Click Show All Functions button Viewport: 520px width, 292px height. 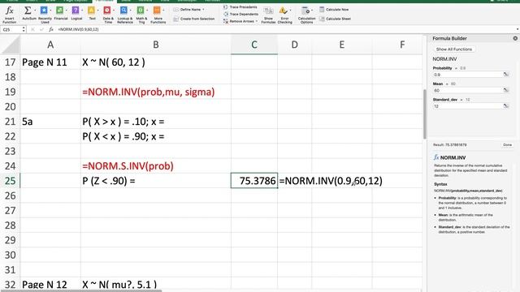tap(454, 49)
